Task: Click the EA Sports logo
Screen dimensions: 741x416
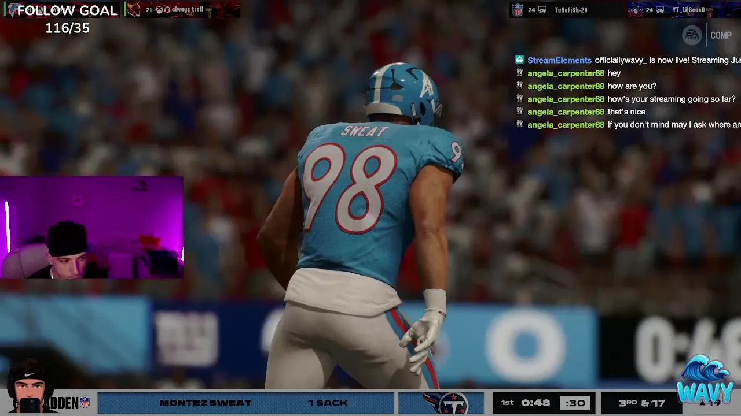Action: 692,35
